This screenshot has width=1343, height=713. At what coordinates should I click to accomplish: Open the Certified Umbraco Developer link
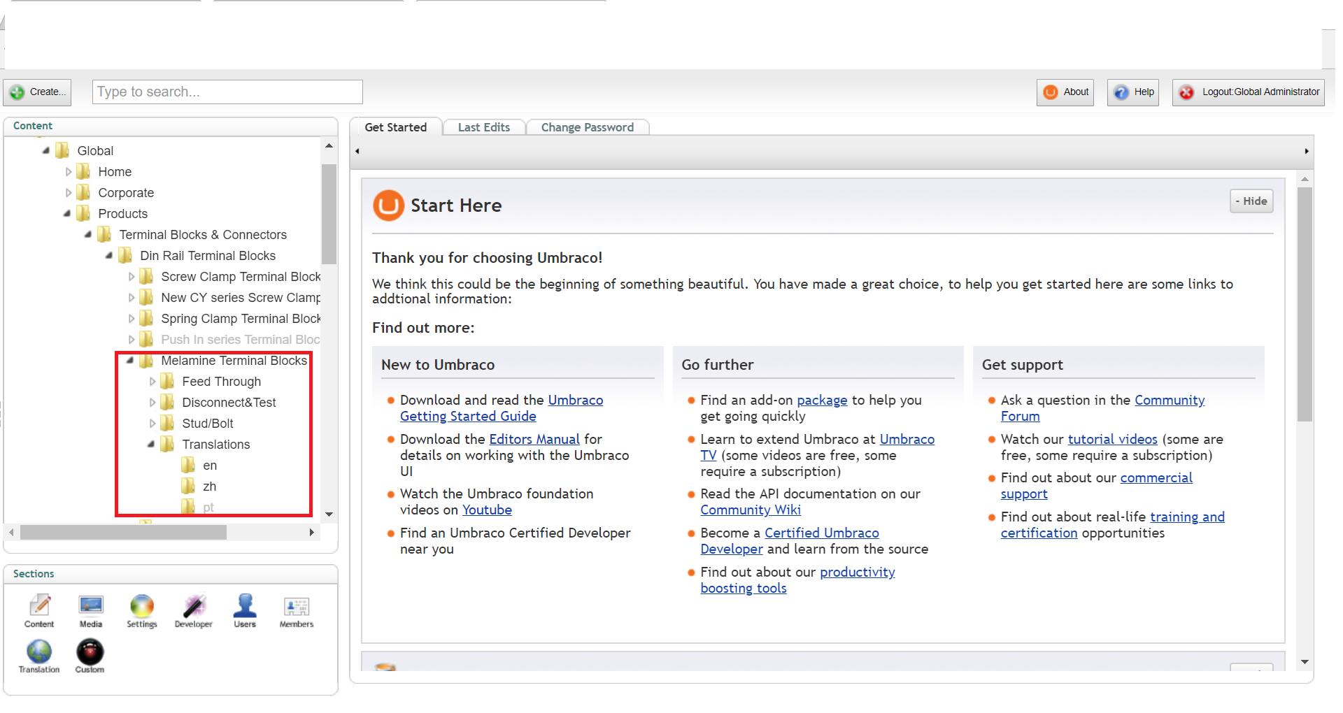pyautogui.click(x=790, y=541)
